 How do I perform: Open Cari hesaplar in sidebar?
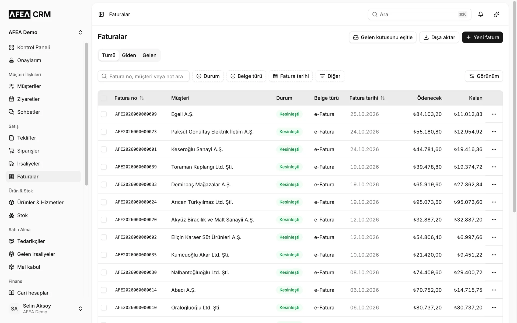43,293
